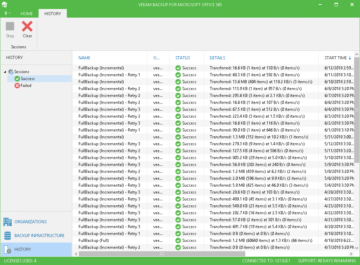Sort by the DETAILS column header
Image resolution: width=360 pixels, height=265 pixels.
(217, 58)
